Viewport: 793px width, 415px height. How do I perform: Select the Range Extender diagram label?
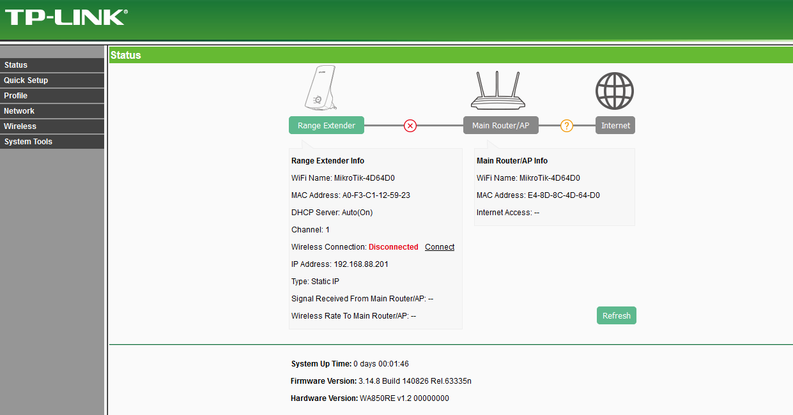[327, 126]
